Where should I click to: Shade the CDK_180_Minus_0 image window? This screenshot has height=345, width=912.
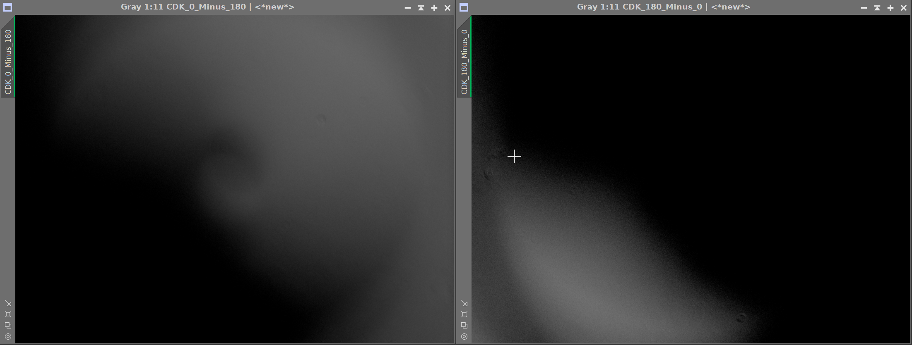[x=877, y=8]
